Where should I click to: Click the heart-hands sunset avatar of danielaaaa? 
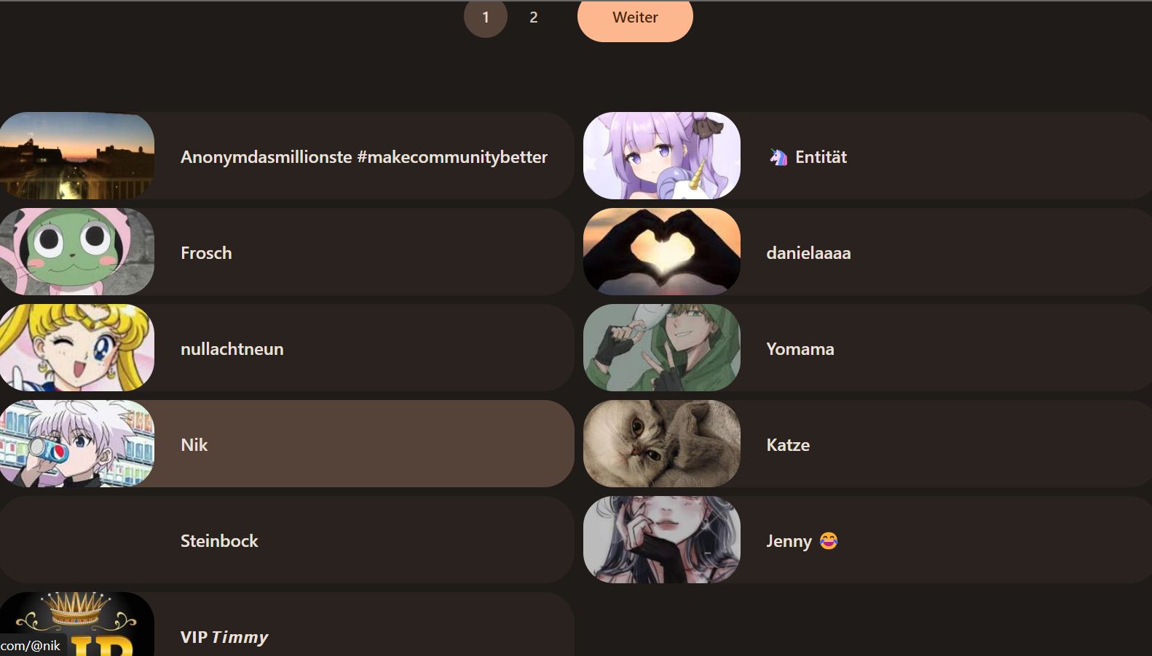pos(662,252)
